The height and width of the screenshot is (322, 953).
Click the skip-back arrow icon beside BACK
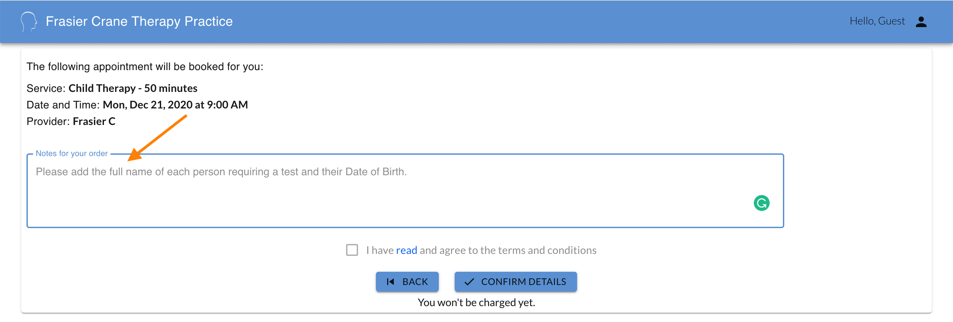[390, 282]
